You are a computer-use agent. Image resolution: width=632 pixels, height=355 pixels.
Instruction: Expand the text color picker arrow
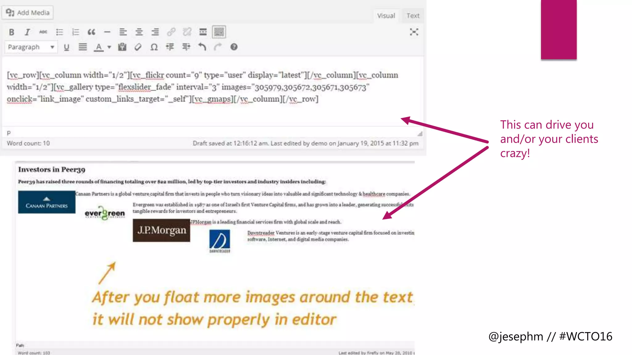pyautogui.click(x=109, y=47)
